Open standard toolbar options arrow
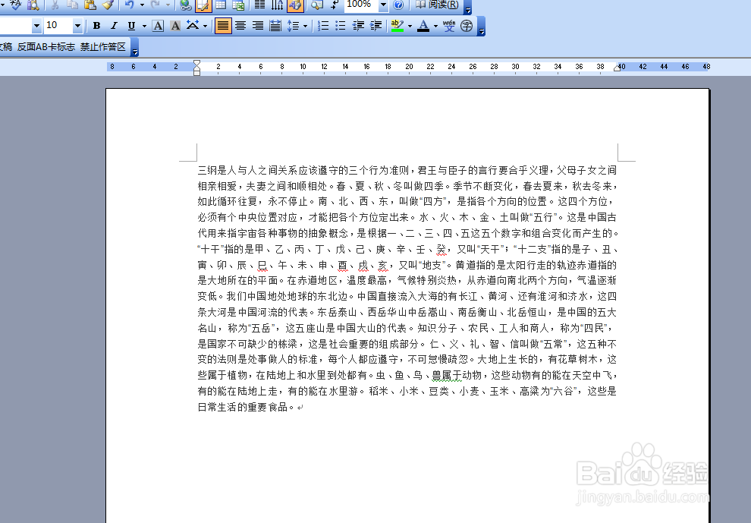 point(468,7)
